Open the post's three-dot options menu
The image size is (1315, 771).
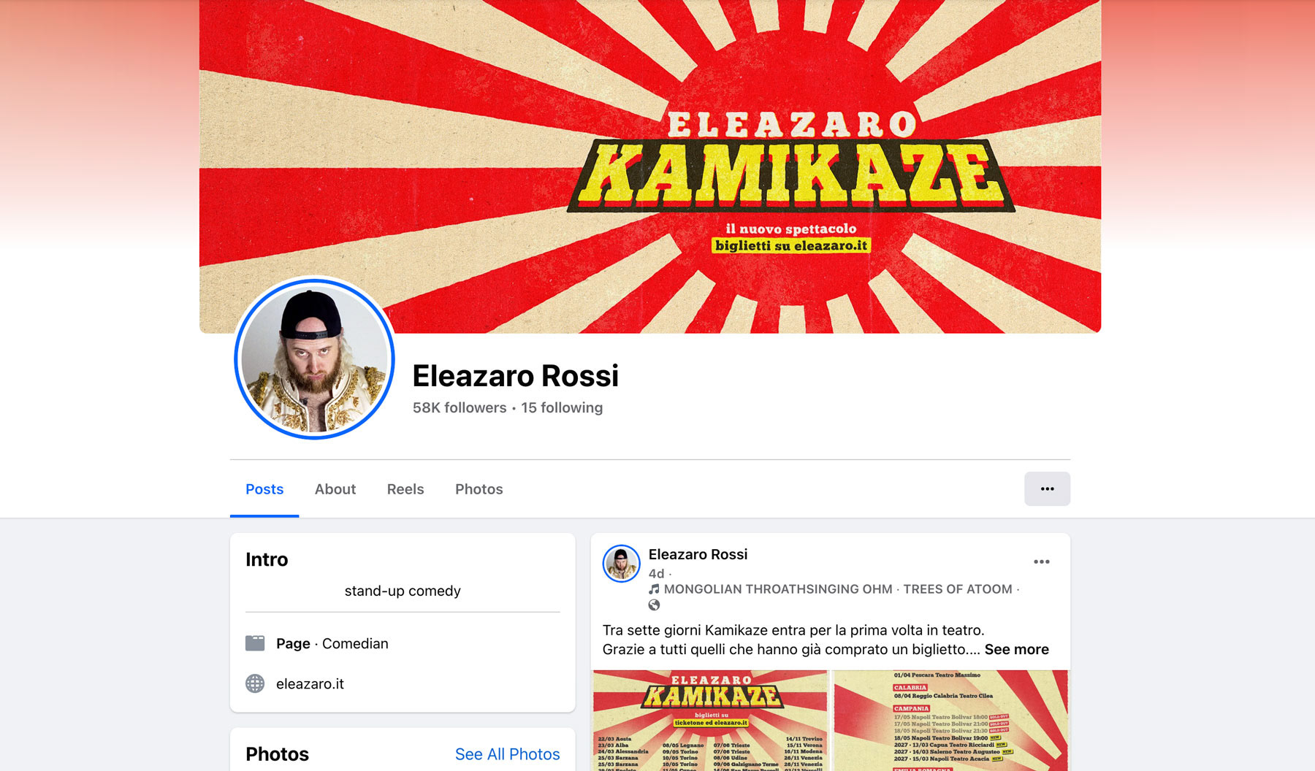pos(1041,561)
